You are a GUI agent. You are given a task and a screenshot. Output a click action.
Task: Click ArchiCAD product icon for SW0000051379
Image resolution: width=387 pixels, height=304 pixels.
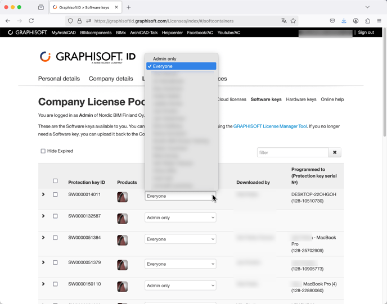[x=123, y=265]
